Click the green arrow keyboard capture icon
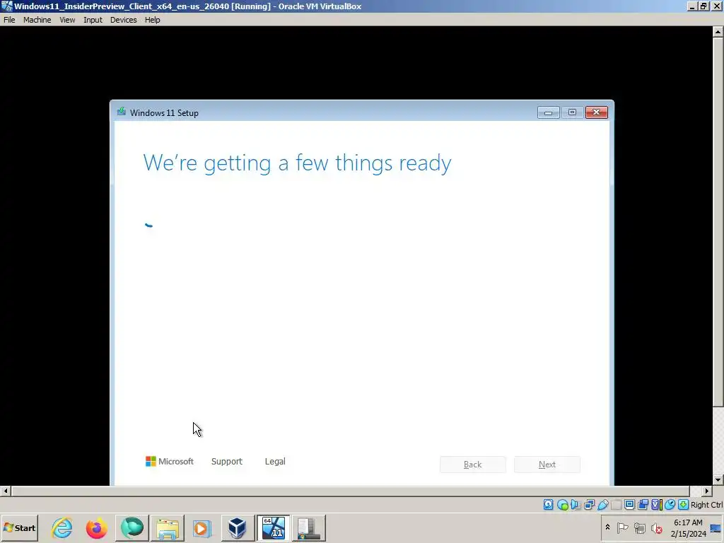 tap(684, 505)
